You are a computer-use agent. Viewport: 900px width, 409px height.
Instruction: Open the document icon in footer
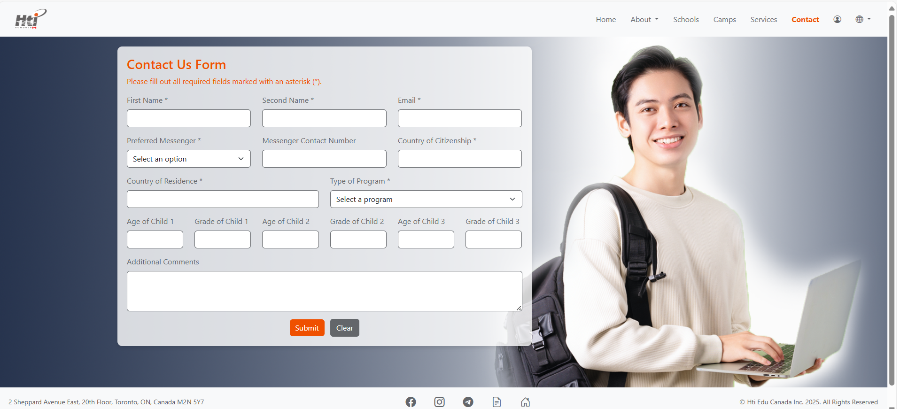[497, 402]
